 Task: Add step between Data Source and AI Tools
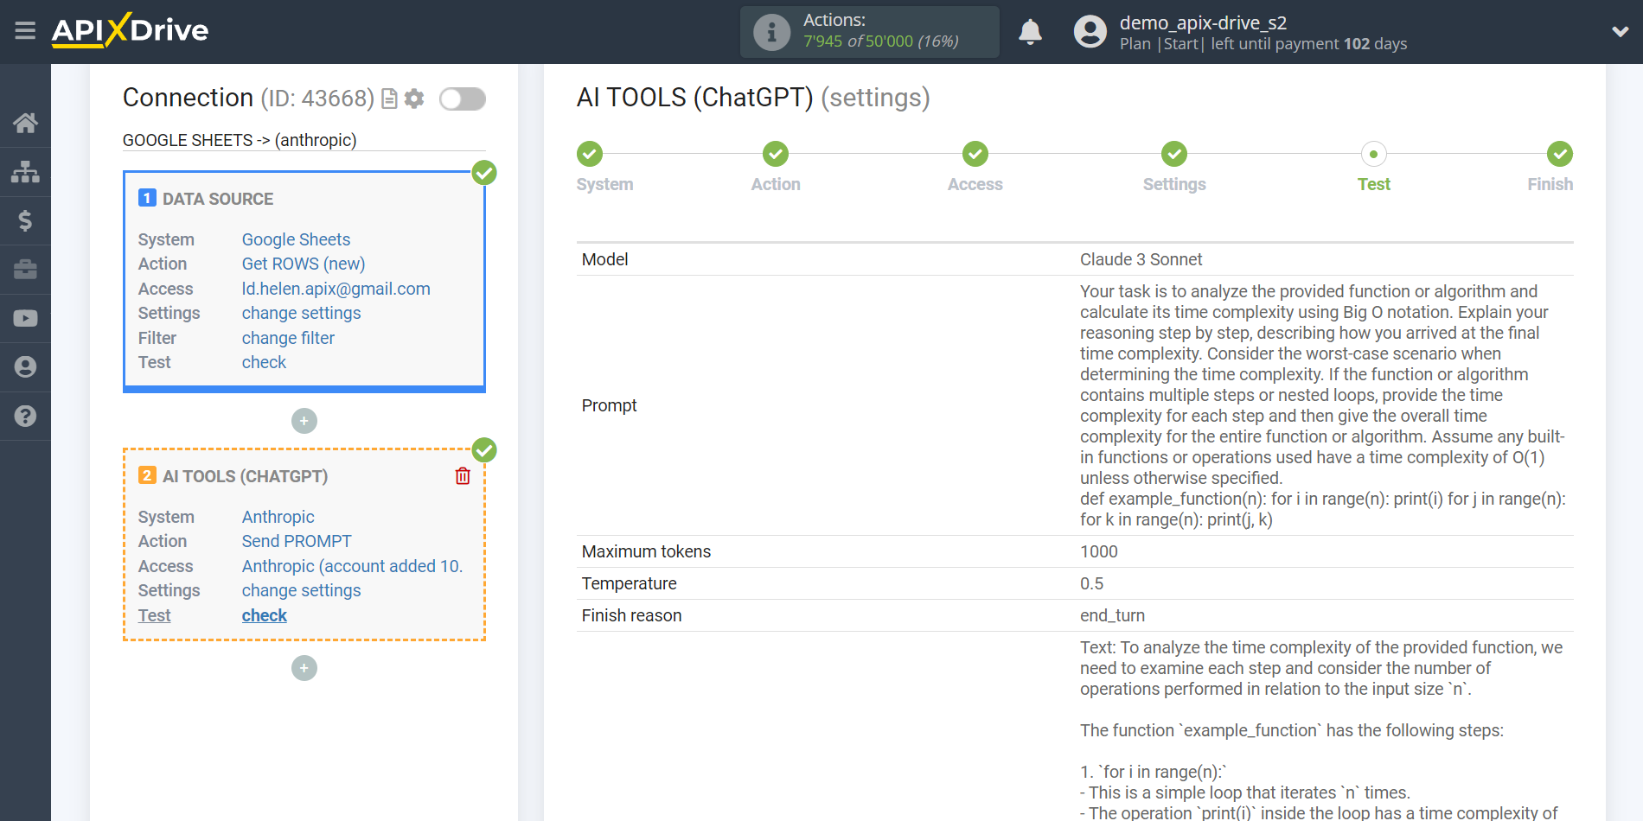pyautogui.click(x=304, y=421)
